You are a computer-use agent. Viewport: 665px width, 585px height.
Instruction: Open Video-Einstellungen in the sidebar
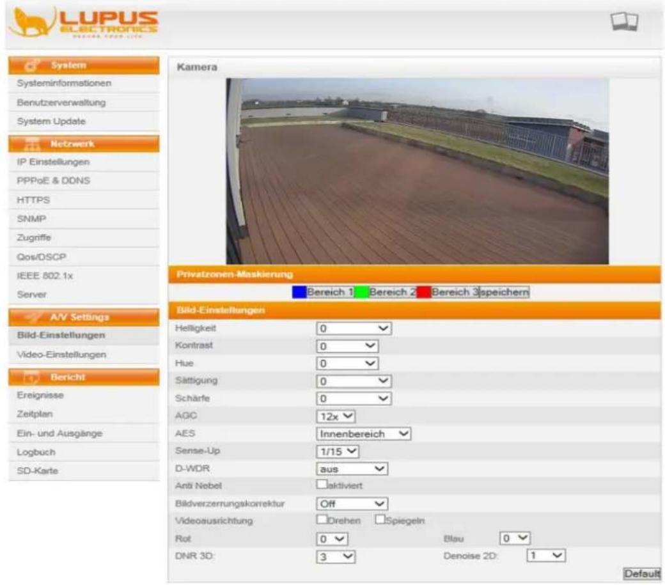[84, 355]
